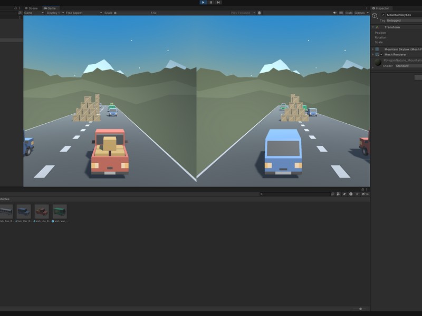
Task: Click the Play button in the top toolbar
Action: pos(203,3)
